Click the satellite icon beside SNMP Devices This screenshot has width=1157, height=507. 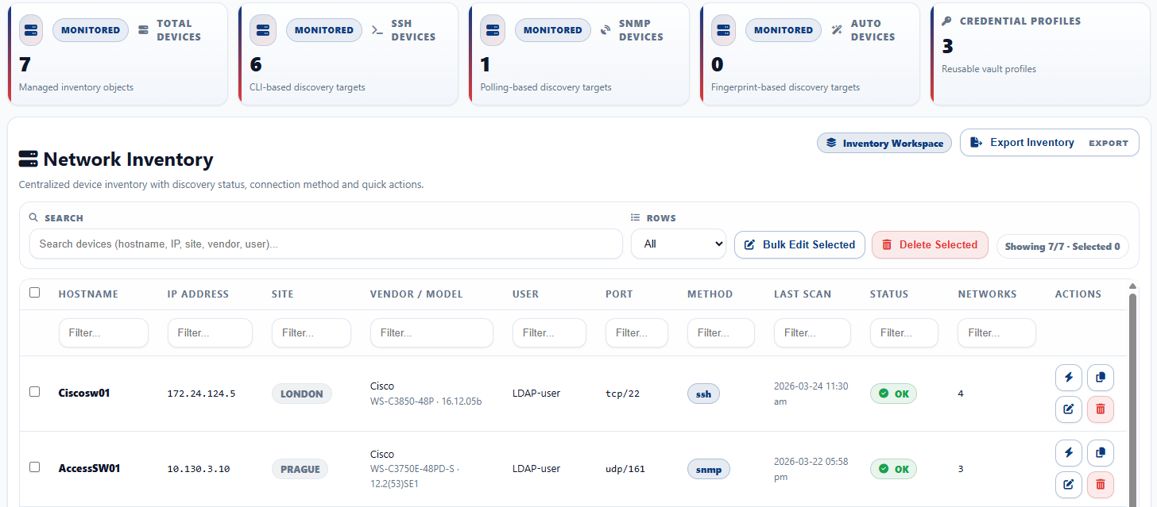pyautogui.click(x=606, y=30)
